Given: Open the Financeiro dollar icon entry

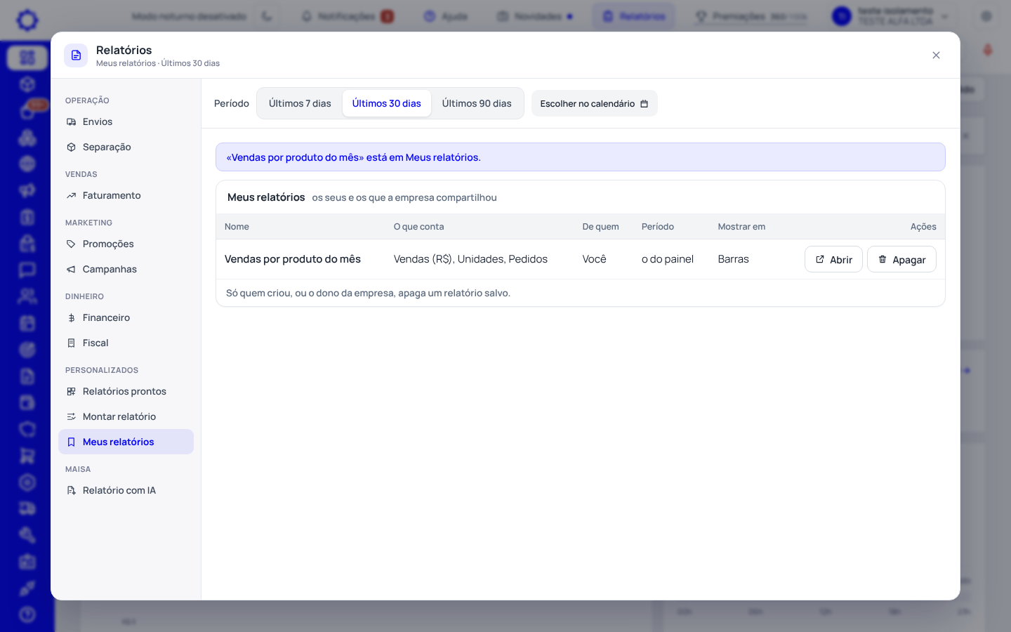Looking at the screenshot, I should point(126,317).
